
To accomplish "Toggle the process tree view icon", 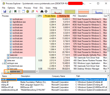I will tap(19, 11).
